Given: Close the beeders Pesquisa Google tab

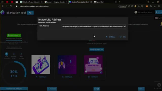Looking at the screenshot, I should pos(66,2).
